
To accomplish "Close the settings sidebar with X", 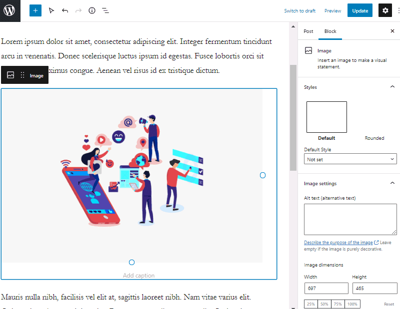I will pyautogui.click(x=392, y=31).
